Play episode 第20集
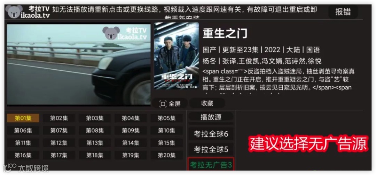The width and height of the screenshot is (376, 175). (166, 155)
